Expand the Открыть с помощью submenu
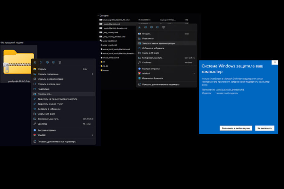Screen dimensions: 284x189 pyautogui.click(x=63, y=74)
